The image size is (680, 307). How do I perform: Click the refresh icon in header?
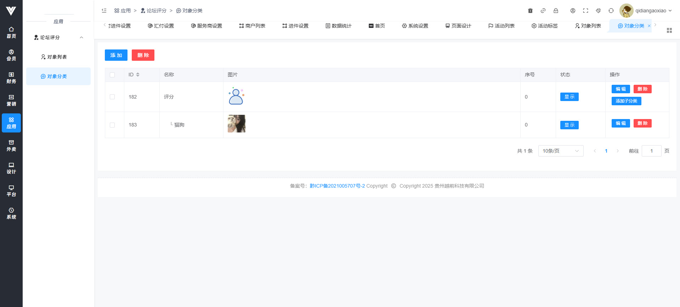(x=611, y=11)
